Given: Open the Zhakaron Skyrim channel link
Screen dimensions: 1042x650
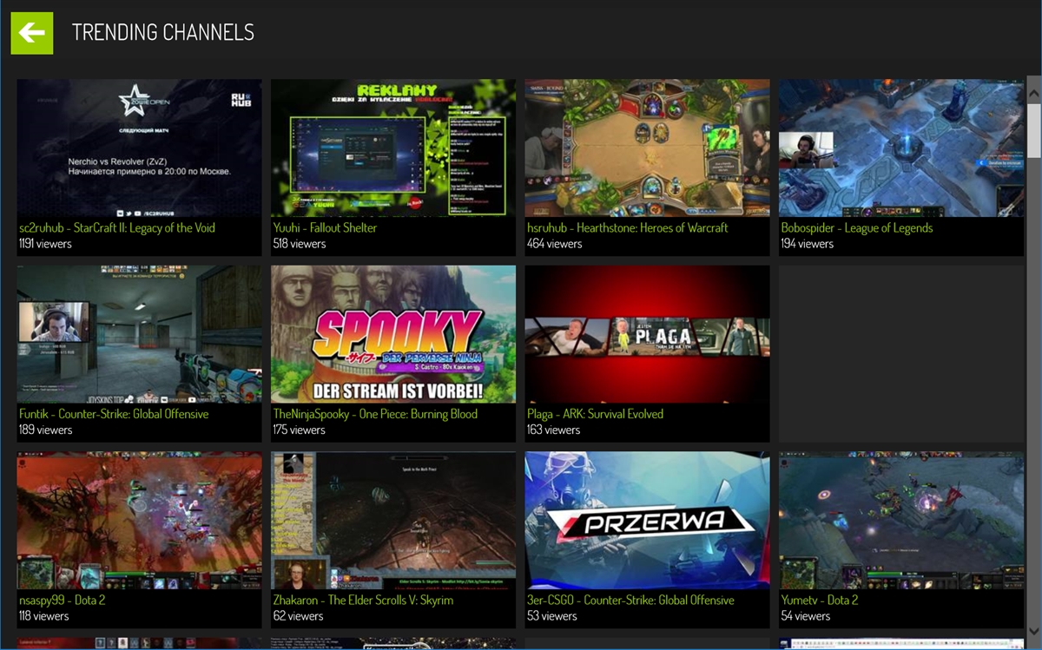Looking at the screenshot, I should 365,600.
